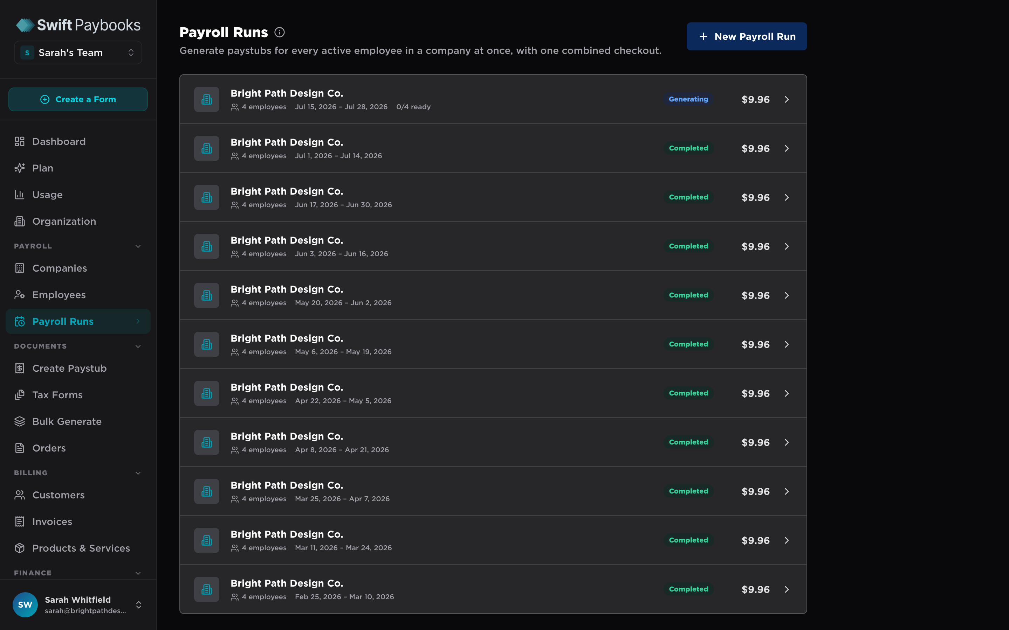Open the Payroll Runs info icon
The height and width of the screenshot is (630, 1009).
click(279, 33)
